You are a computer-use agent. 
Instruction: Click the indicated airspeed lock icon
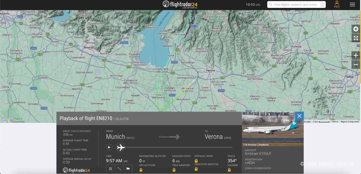click(196, 169)
